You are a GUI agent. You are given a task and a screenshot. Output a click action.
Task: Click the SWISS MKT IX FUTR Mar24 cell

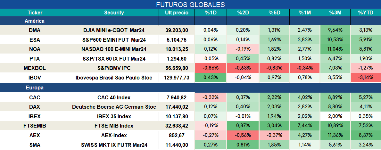click(114, 145)
